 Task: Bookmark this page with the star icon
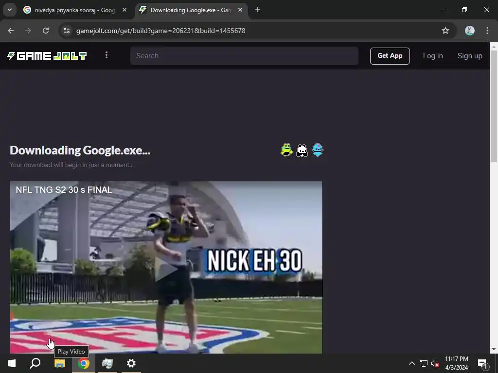tap(445, 31)
